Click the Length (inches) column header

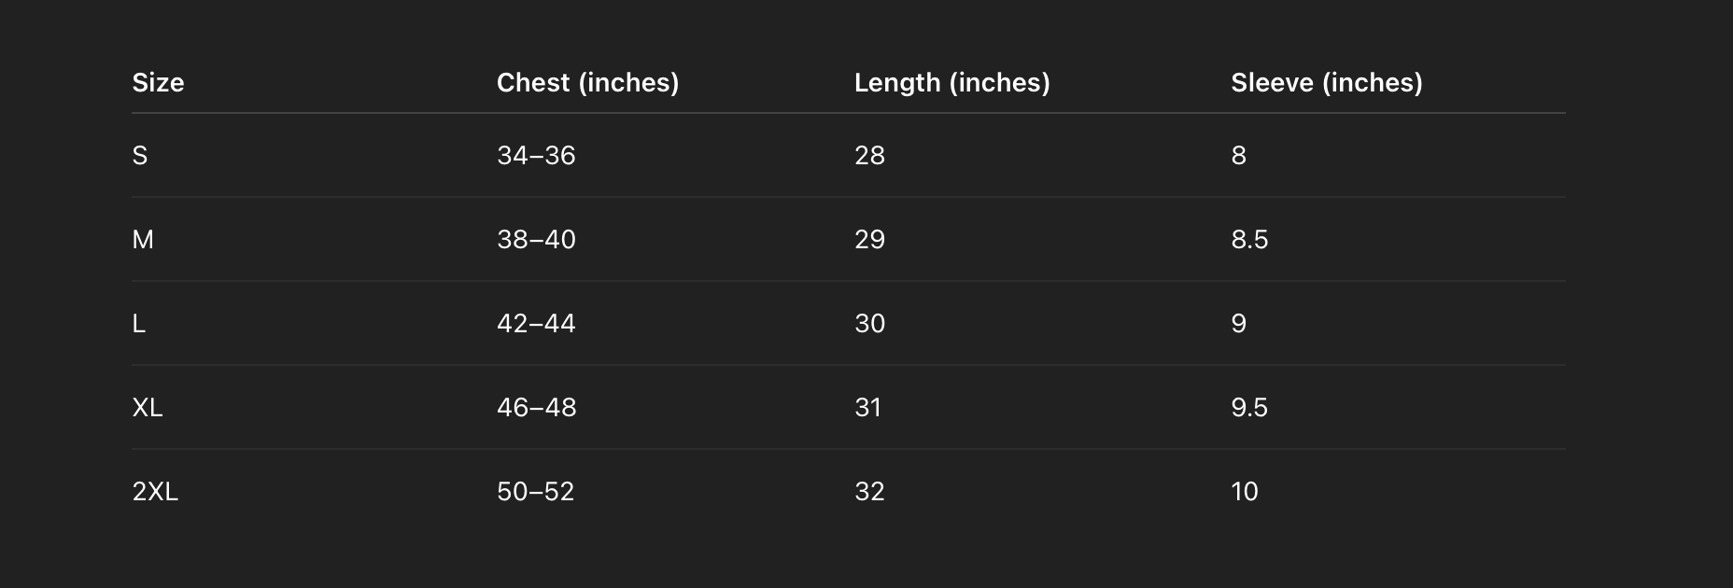click(951, 83)
